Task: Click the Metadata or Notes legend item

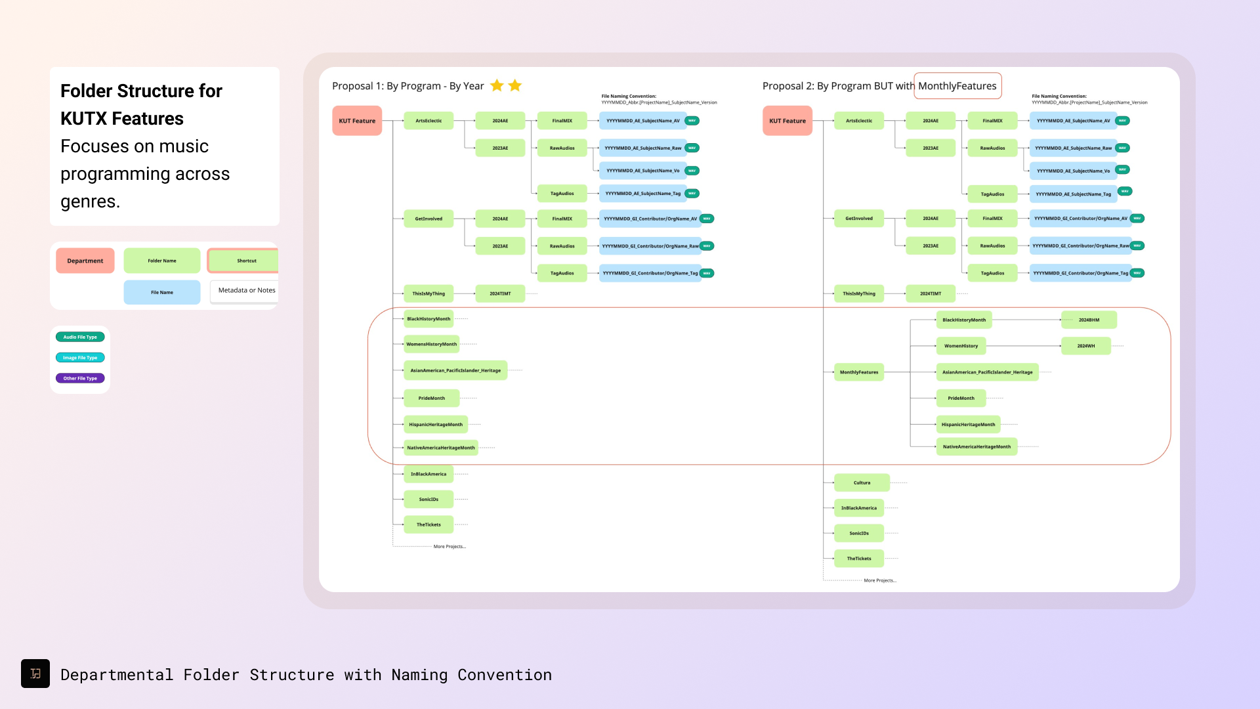Action: (247, 290)
